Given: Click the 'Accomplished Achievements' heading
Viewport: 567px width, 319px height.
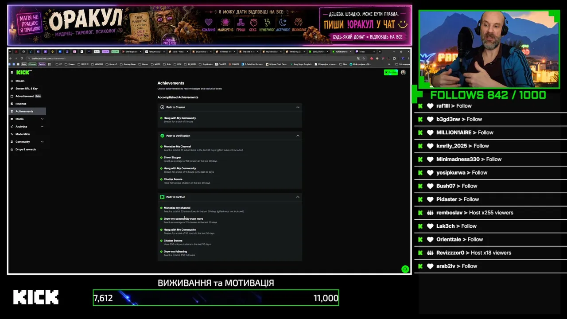Looking at the screenshot, I should point(178,97).
